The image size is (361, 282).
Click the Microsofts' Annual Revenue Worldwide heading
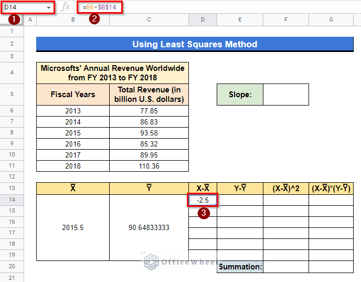point(112,73)
